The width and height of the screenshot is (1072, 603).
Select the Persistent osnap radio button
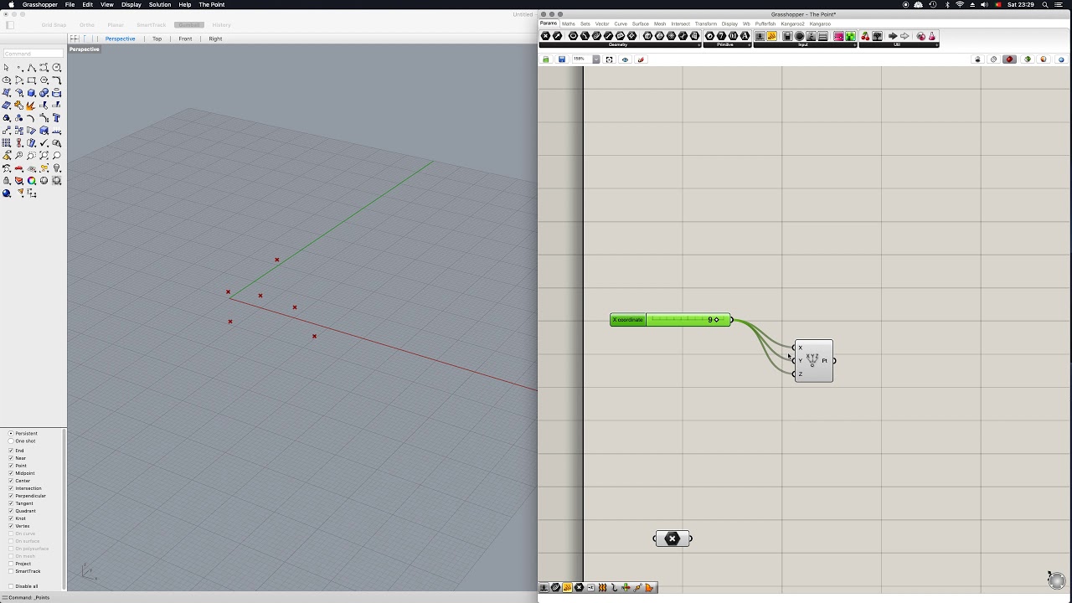10,433
